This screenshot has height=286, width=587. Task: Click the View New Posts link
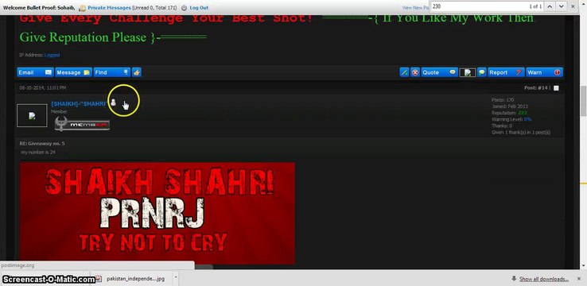coord(415,7)
